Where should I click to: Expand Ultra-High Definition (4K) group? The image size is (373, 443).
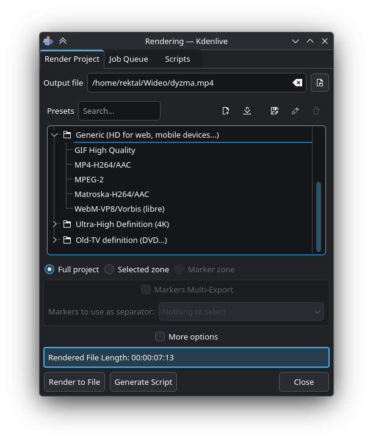pyautogui.click(x=54, y=225)
